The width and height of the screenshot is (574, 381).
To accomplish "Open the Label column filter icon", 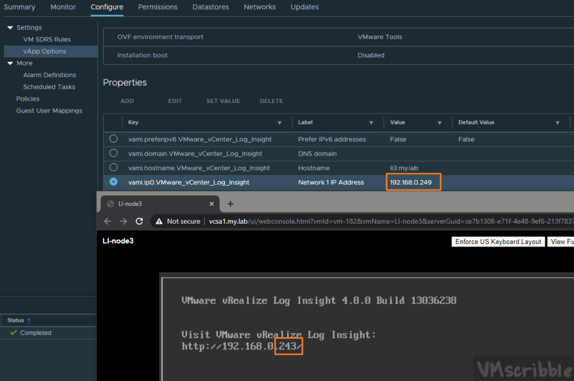I will click(x=371, y=123).
